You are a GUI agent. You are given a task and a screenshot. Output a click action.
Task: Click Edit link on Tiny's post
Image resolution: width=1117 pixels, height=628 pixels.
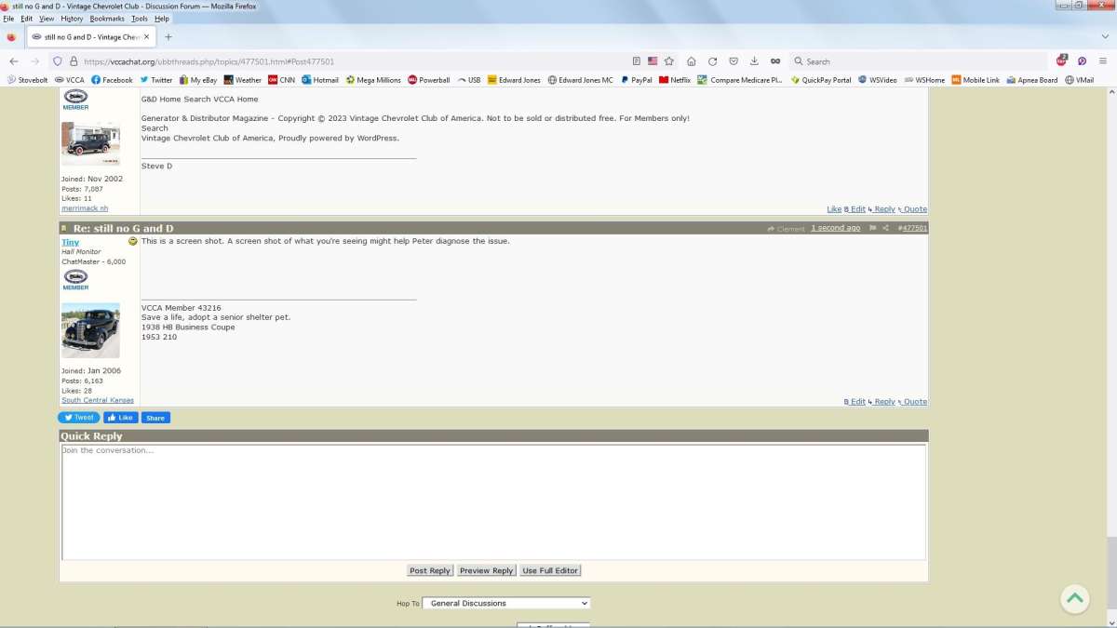click(x=857, y=402)
